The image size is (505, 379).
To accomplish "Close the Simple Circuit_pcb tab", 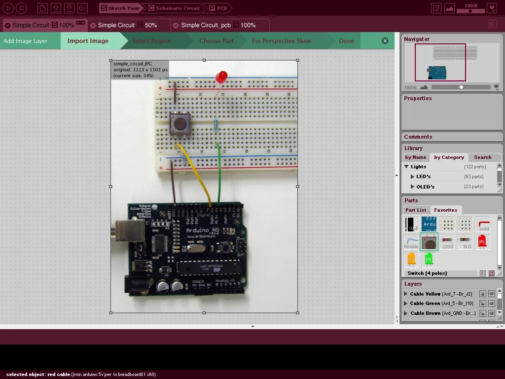I will 176,26.
